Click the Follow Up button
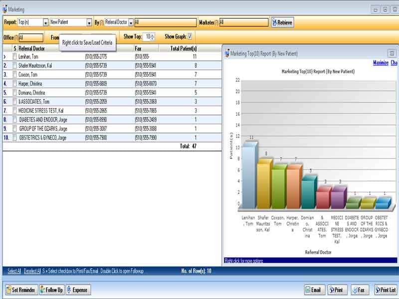This screenshot has height=299, width=399. pyautogui.click(x=52, y=290)
